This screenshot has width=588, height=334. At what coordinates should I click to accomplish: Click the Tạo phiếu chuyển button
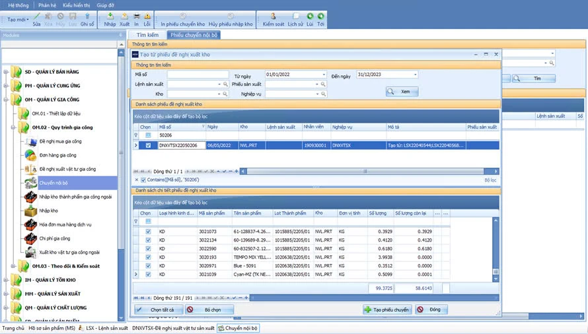pyautogui.click(x=387, y=310)
